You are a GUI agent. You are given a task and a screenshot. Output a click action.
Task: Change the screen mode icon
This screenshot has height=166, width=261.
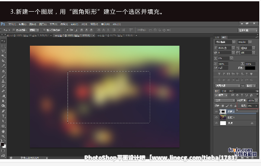[3, 156]
